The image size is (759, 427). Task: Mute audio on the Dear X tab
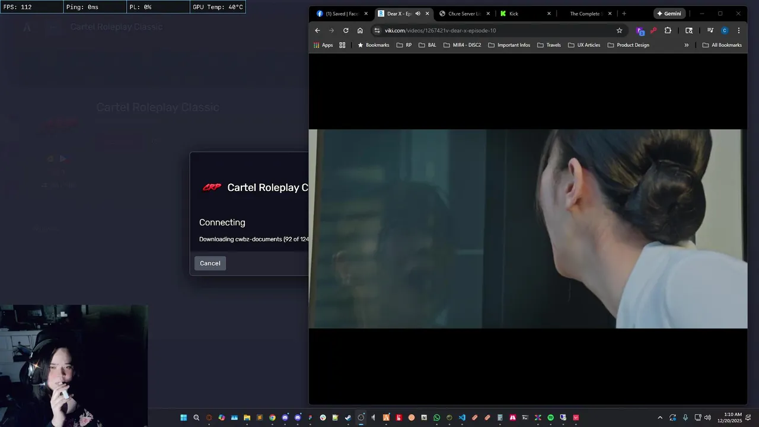click(417, 14)
